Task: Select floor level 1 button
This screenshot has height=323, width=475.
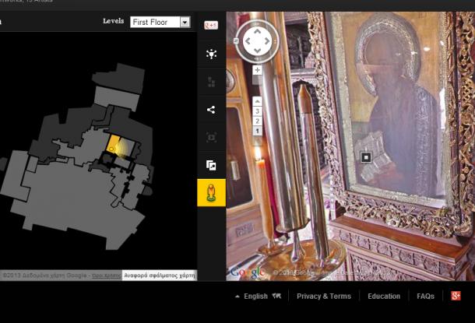Action: click(x=257, y=132)
